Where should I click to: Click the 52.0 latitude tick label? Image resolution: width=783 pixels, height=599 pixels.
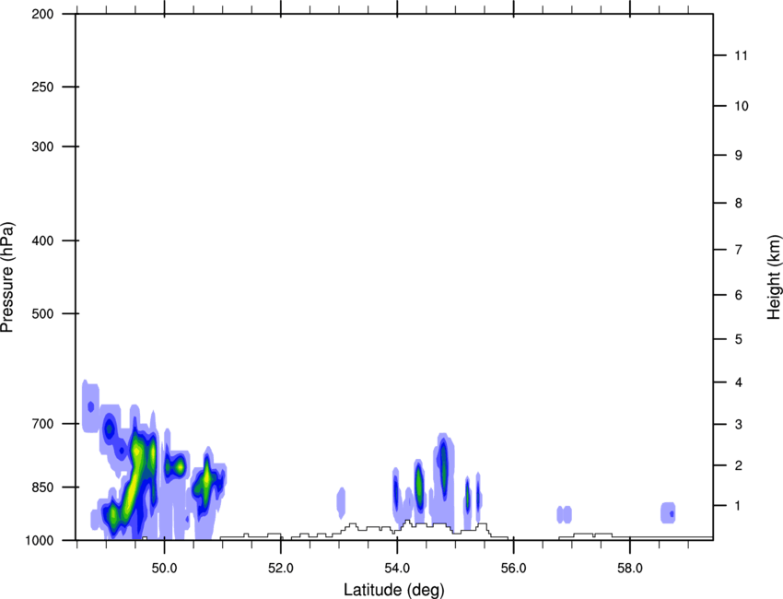tap(281, 569)
